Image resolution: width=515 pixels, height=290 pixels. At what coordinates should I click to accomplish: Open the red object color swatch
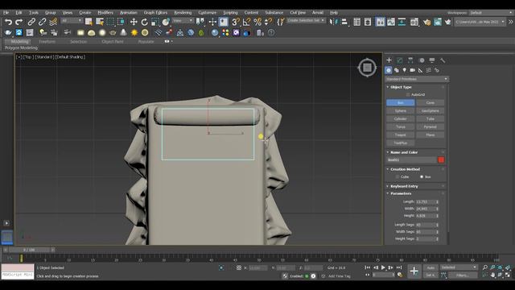[441, 159]
